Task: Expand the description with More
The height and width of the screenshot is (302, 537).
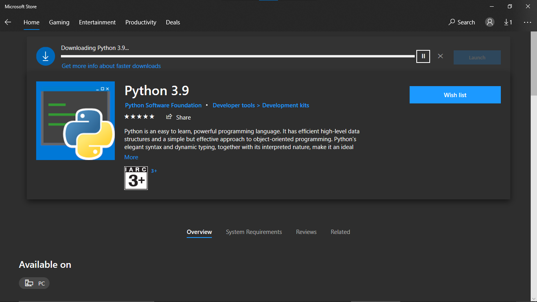Action: pyautogui.click(x=131, y=157)
